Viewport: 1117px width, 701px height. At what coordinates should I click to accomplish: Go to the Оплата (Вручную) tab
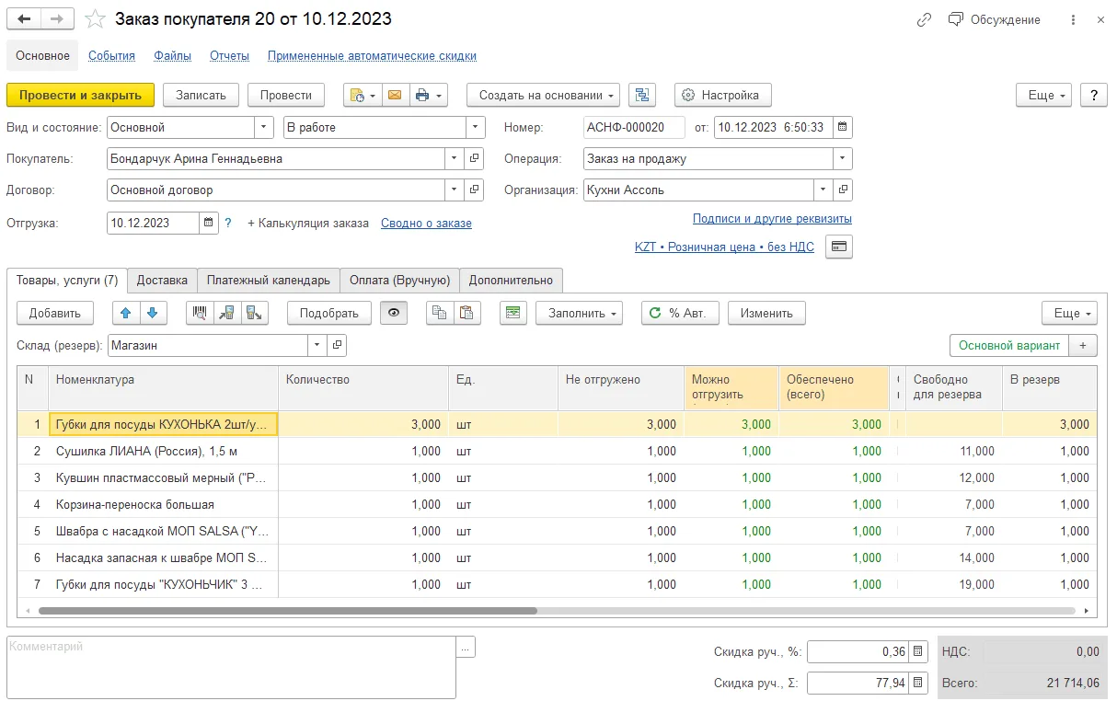(x=399, y=280)
